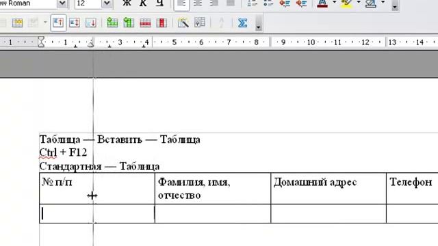The height and width of the screenshot is (246, 438).
Task: Open the font color dropdown arrow
Action: 335,3
